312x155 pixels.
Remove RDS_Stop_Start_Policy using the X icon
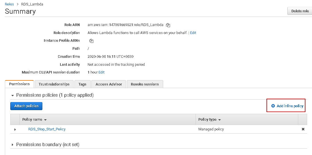point(303,129)
